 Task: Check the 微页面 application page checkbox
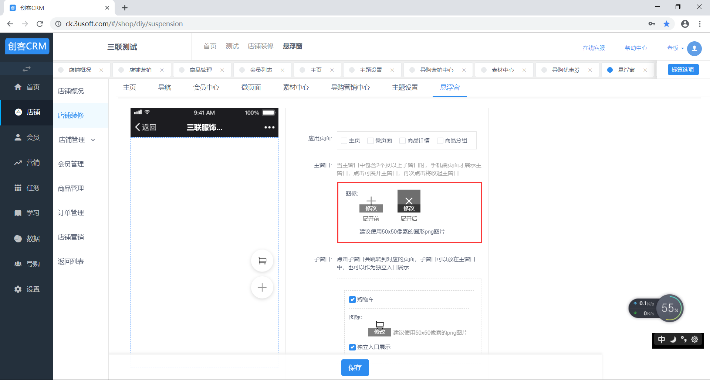click(x=370, y=141)
